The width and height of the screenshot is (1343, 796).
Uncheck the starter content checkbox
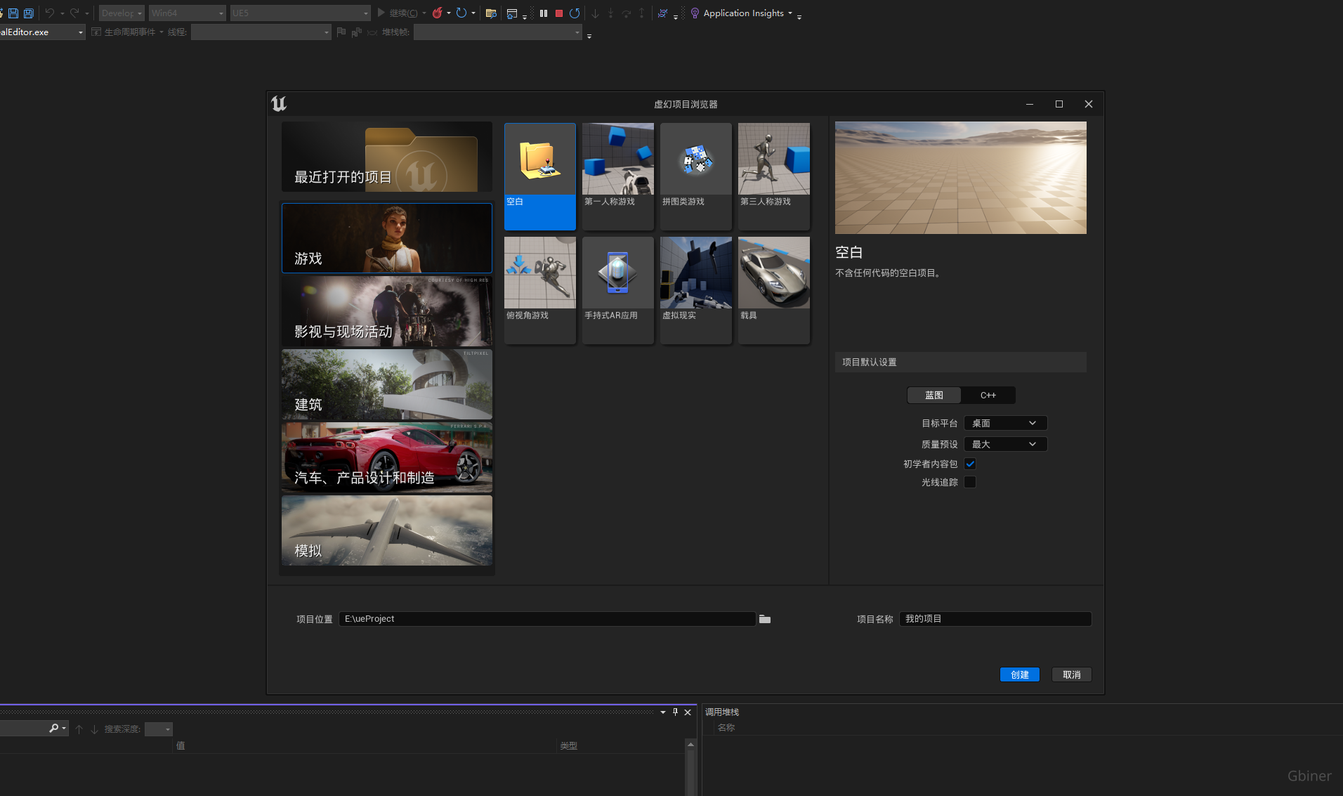(x=970, y=464)
